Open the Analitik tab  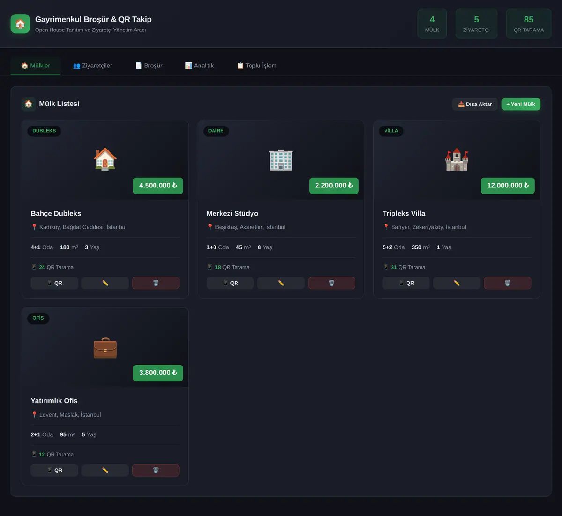click(x=200, y=66)
